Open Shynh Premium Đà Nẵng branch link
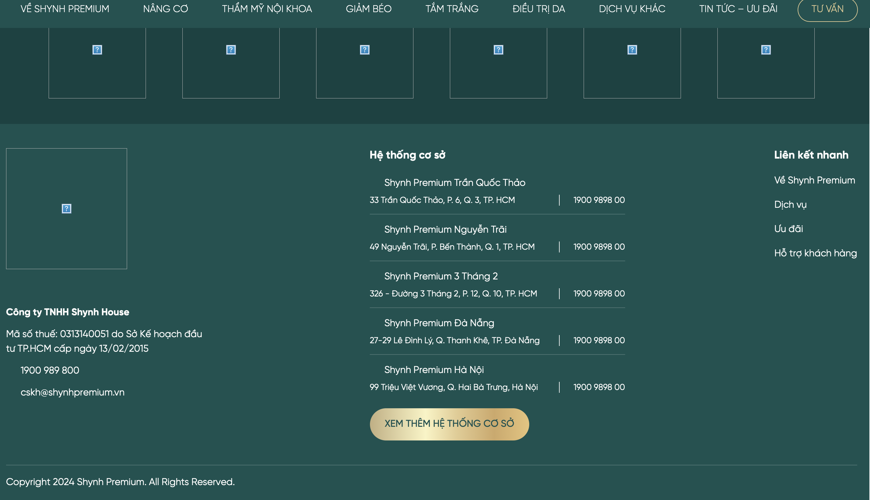The image size is (870, 500). click(x=439, y=323)
